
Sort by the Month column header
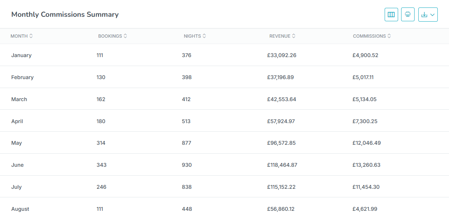22,36
